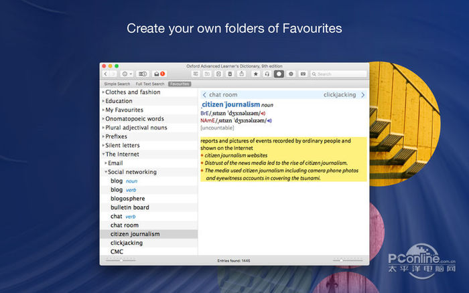The width and height of the screenshot is (469, 293).
Task: Select the Favourites tab
Action: click(x=180, y=84)
